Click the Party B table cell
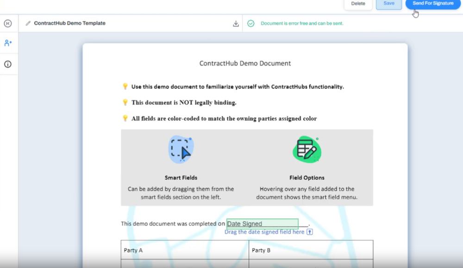 coord(311,250)
